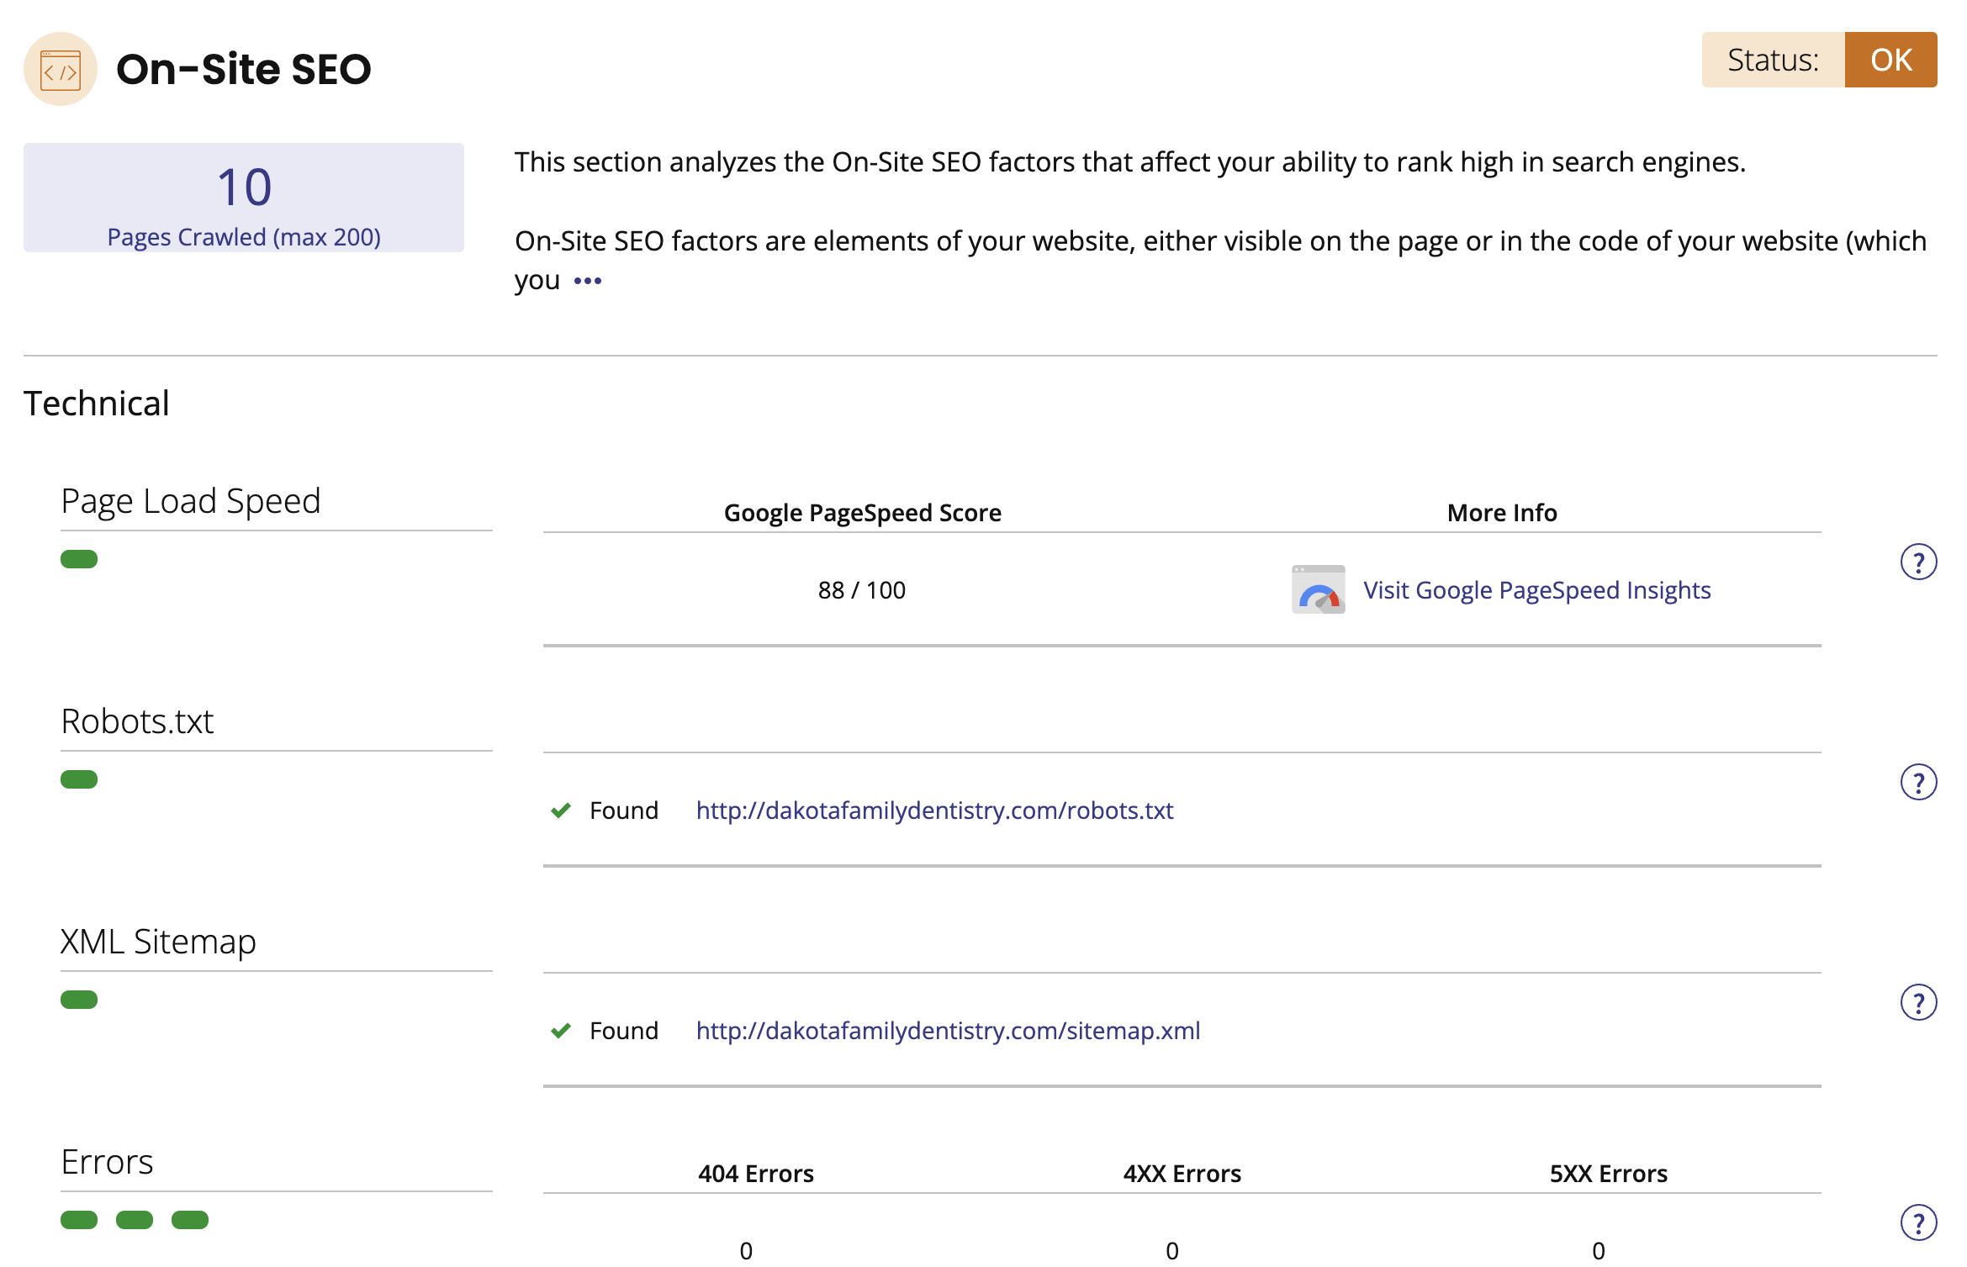The height and width of the screenshot is (1267, 1967).
Task: Click the On-Site SEO code icon
Action: (x=61, y=69)
